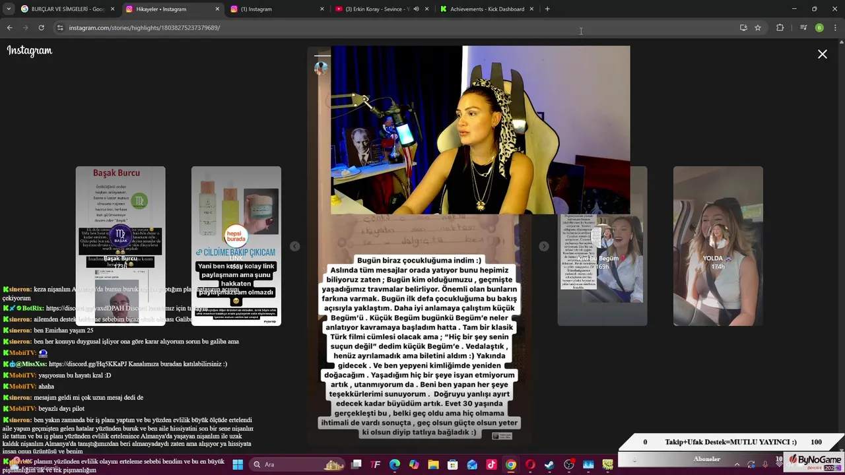Go to previous story with left arrow

(x=295, y=246)
